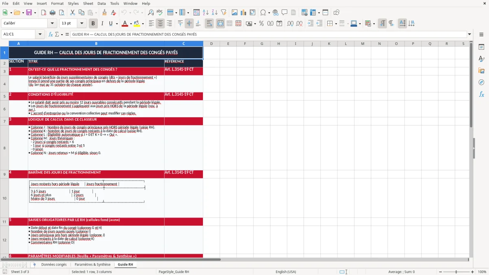Click Sort Ascending icon
The image size is (489, 275).
pos(206,13)
